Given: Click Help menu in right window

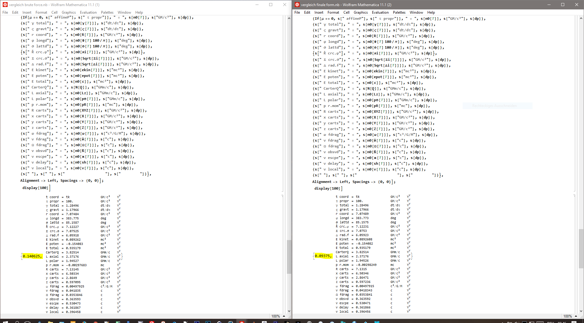Looking at the screenshot, I should pos(431,12).
